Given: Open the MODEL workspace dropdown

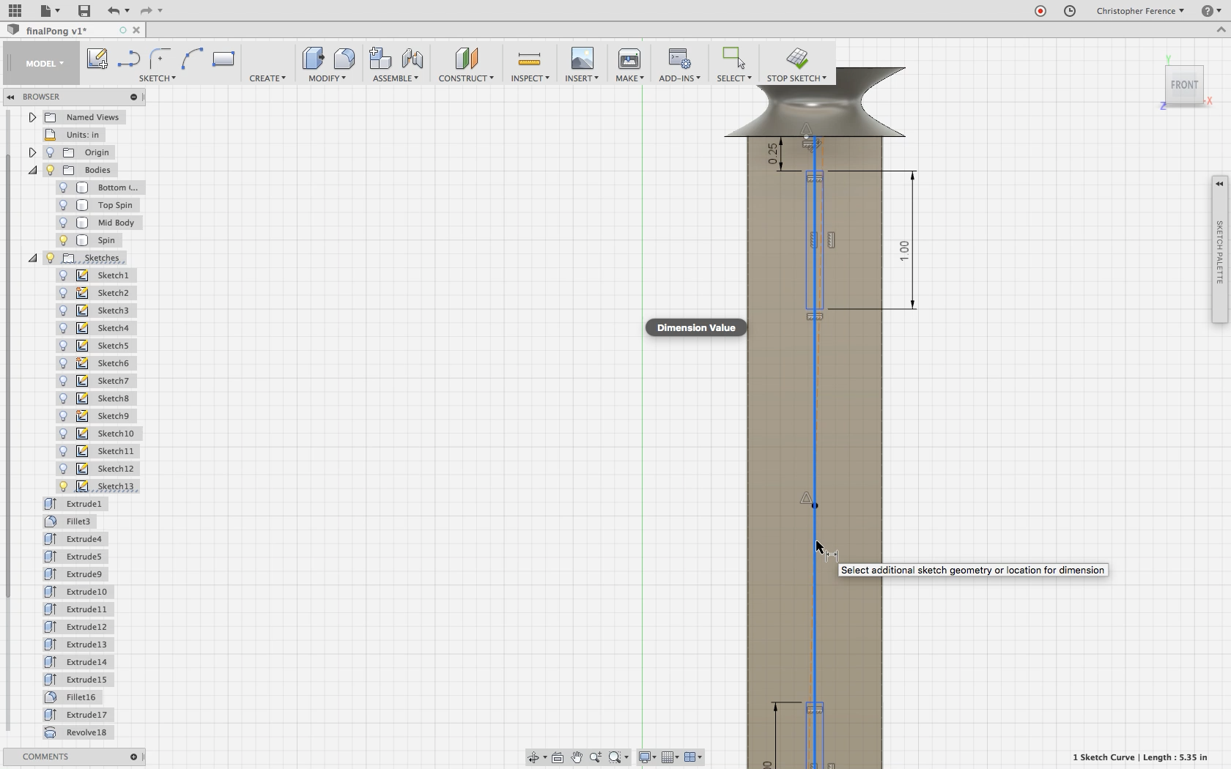Looking at the screenshot, I should coord(44,64).
